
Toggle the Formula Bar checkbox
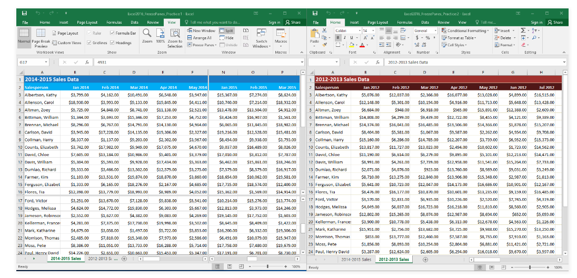click(x=112, y=33)
